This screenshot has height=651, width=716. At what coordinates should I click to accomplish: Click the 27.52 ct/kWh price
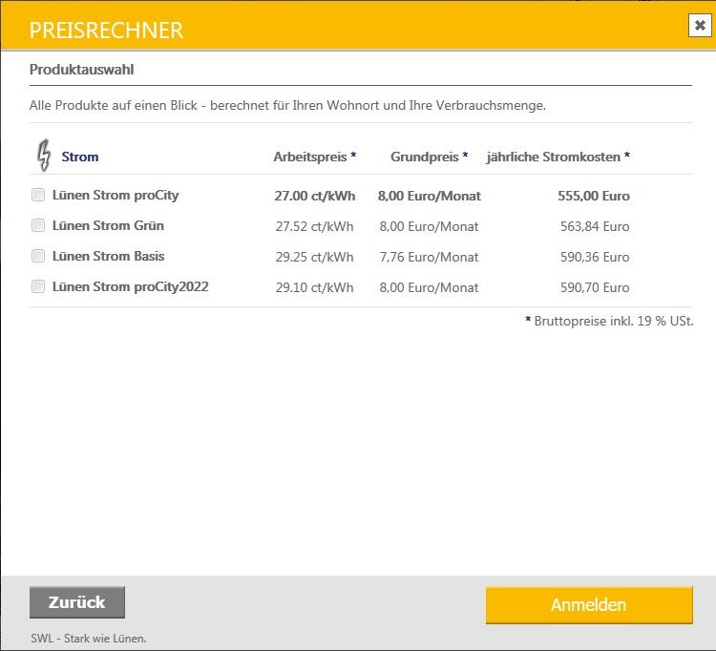pyautogui.click(x=315, y=226)
